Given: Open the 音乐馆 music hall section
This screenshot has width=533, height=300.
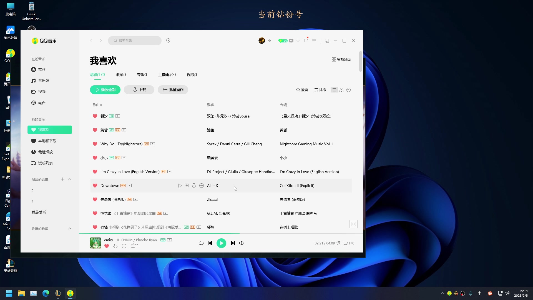Looking at the screenshot, I should (44, 81).
